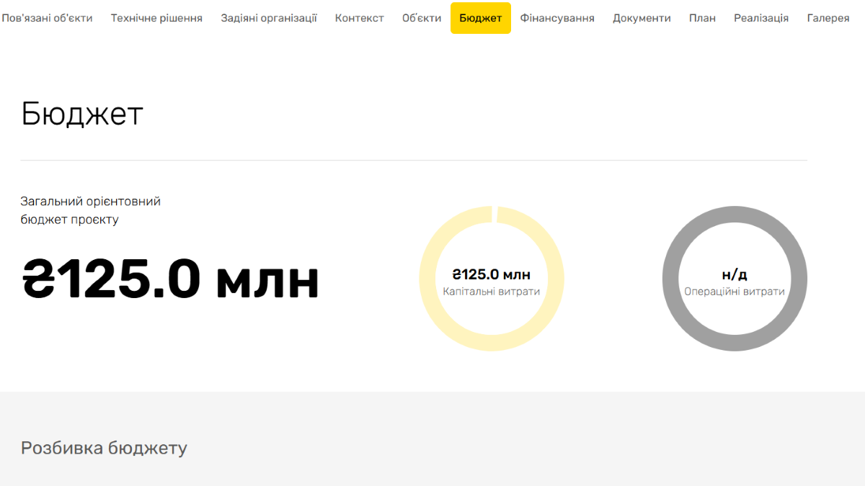Screen dimensions: 865x486
Task: Switch to the Технічне рішення tab
Action: pos(156,18)
